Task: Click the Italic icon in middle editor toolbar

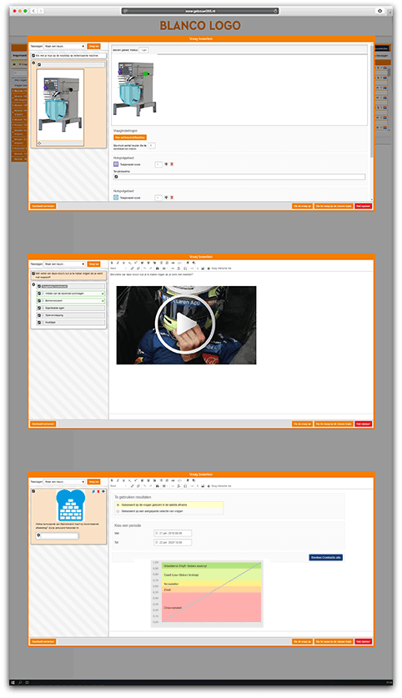Action: [x=118, y=263]
